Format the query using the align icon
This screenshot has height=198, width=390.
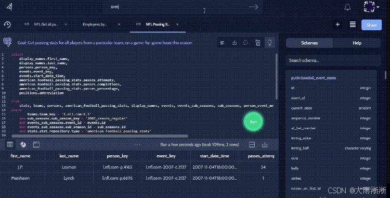click(222, 43)
